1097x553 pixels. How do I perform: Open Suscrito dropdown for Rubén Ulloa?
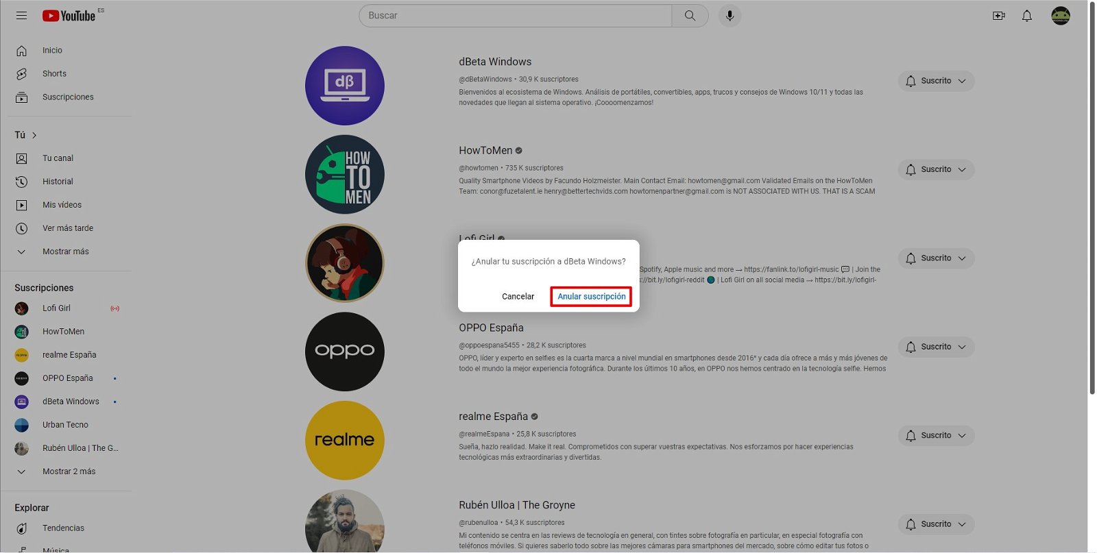936,524
